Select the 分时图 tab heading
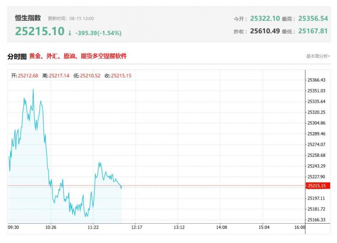The width and height of the screenshot is (337, 243). pyautogui.click(x=17, y=56)
